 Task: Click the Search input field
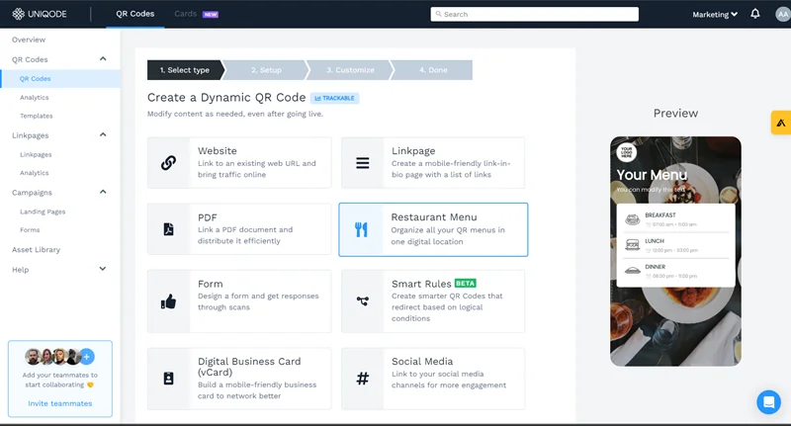point(534,15)
